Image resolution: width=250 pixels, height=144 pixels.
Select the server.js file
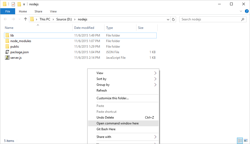[80, 58]
